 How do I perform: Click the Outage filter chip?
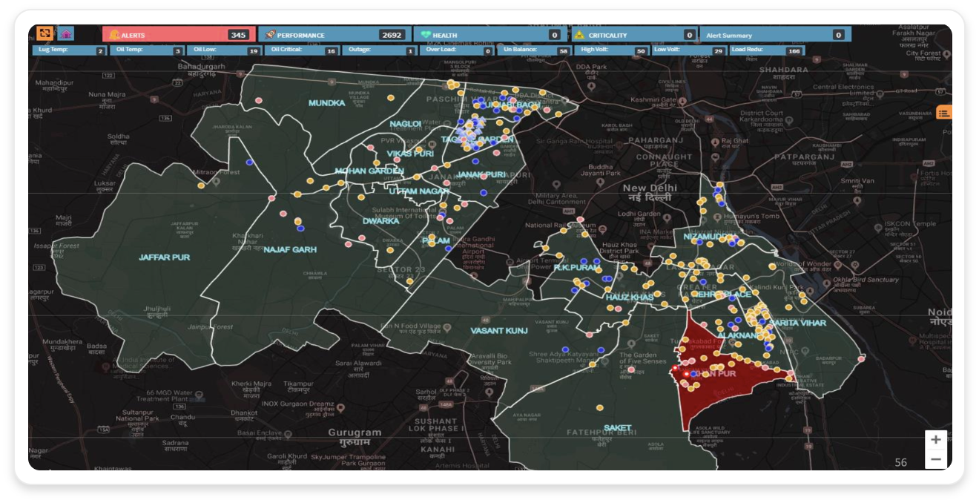[379, 50]
